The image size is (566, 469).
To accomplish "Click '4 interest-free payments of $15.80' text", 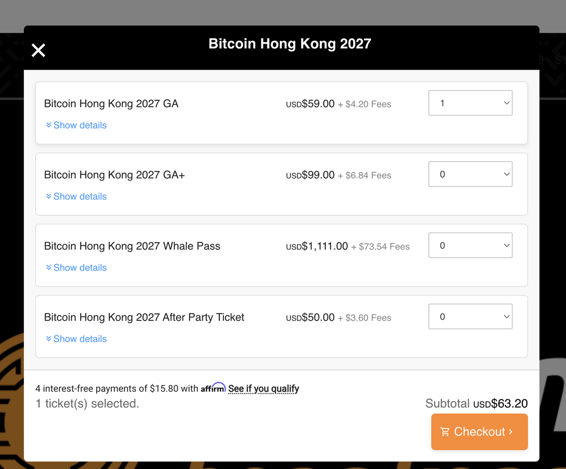I will (107, 388).
